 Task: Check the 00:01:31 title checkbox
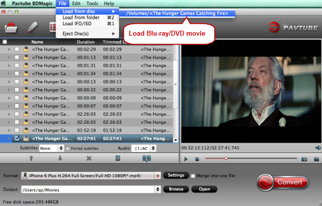17,66
